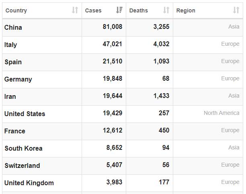Click China's cases value 81,008
246x194 pixels.
[112, 27]
